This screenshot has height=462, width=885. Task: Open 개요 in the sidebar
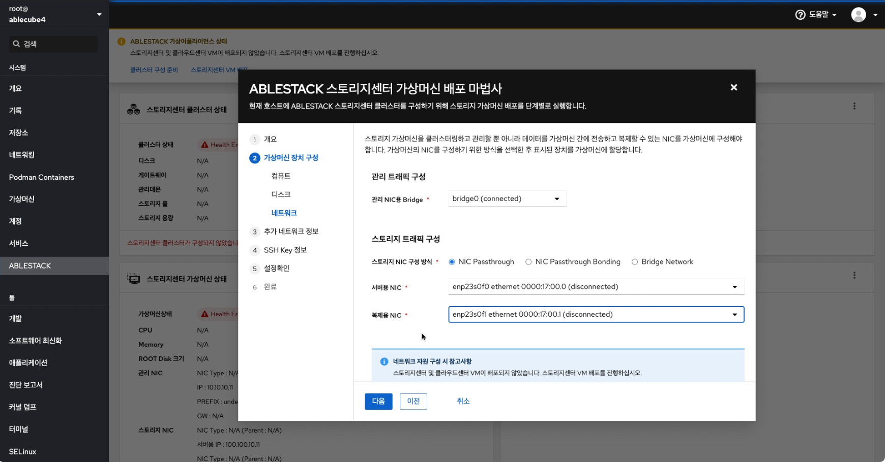pyautogui.click(x=54, y=88)
